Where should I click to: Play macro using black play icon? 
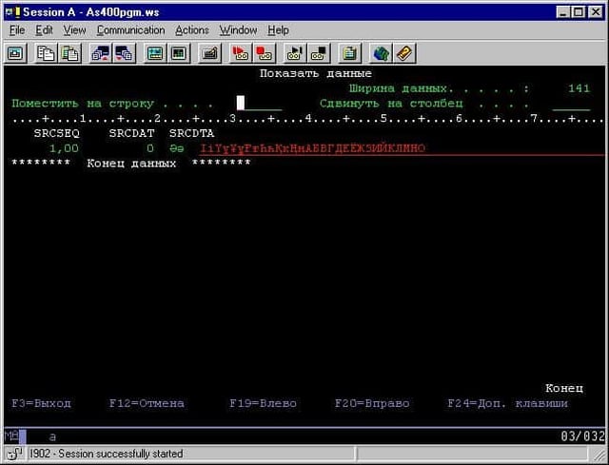[295, 53]
